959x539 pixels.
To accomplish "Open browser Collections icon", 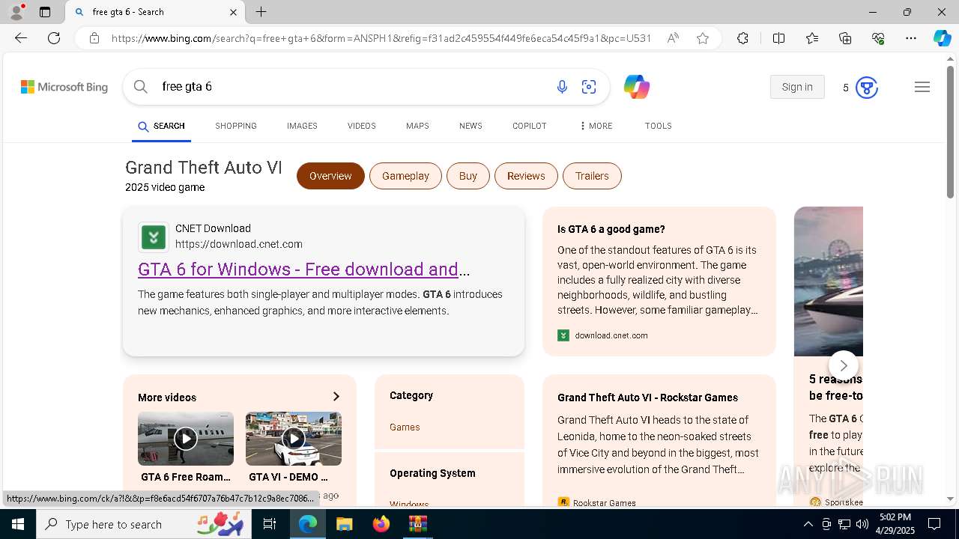I will click(845, 38).
